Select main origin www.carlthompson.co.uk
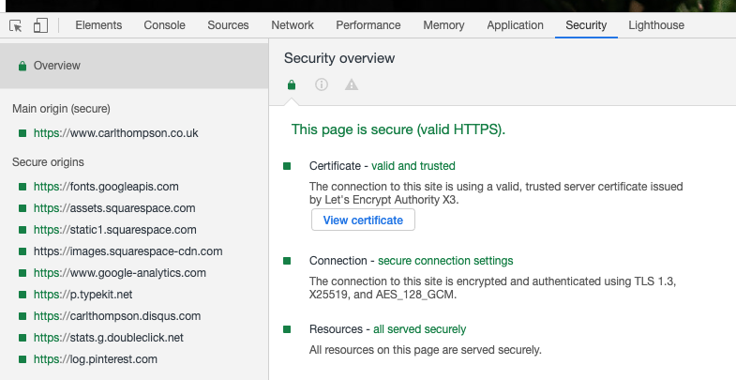736x380 pixels. (116, 133)
